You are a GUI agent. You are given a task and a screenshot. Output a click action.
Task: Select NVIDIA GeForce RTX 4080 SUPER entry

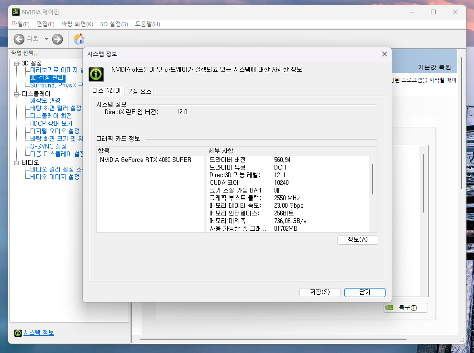pyautogui.click(x=146, y=160)
